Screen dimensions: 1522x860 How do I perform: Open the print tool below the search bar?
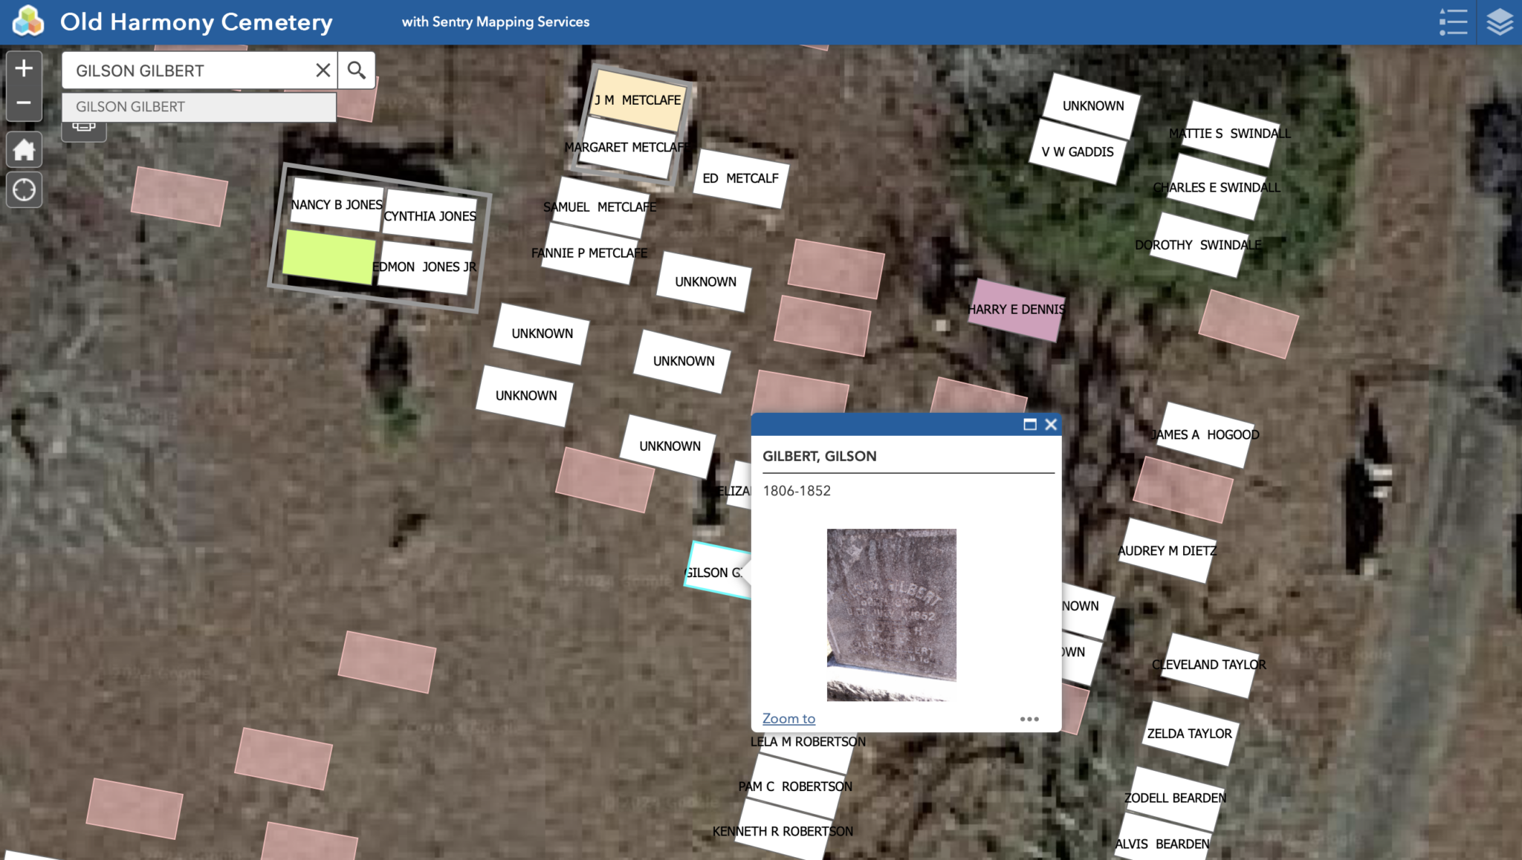[83, 126]
